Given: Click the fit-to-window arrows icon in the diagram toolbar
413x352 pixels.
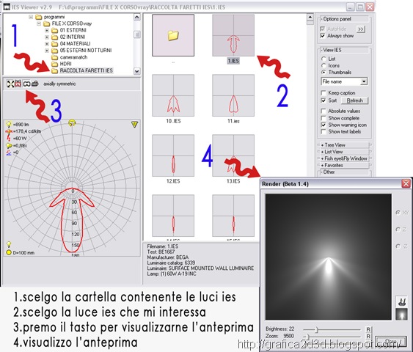Looking at the screenshot, I should tap(10, 84).
